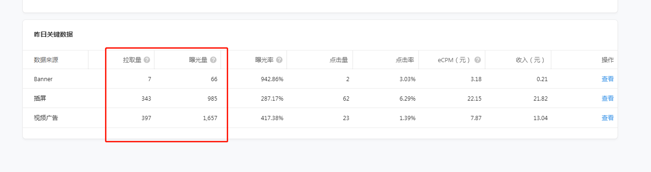Click the 视频广告 row label
The height and width of the screenshot is (172, 651).
pyautogui.click(x=46, y=118)
